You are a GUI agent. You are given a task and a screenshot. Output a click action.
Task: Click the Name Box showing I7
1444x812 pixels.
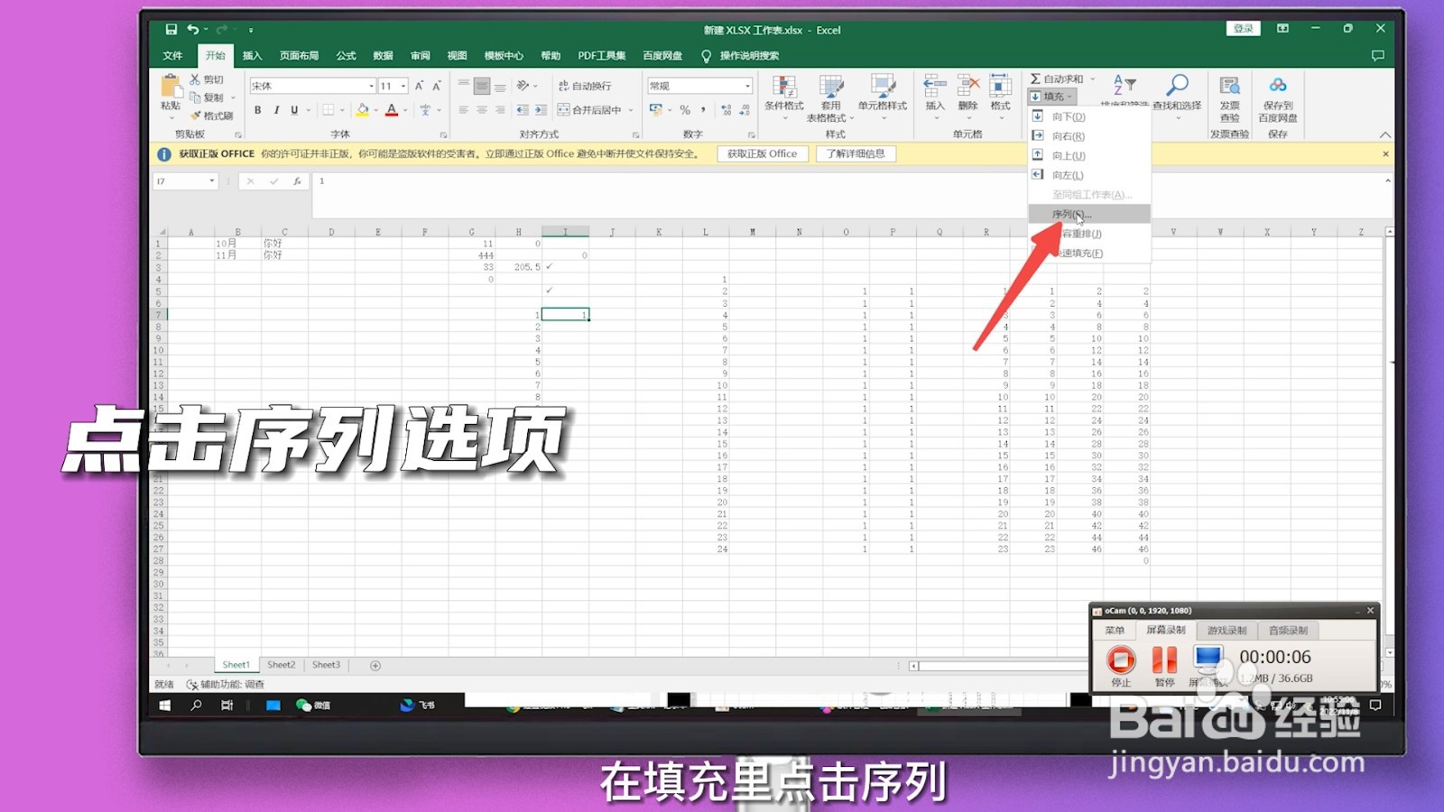click(x=185, y=181)
